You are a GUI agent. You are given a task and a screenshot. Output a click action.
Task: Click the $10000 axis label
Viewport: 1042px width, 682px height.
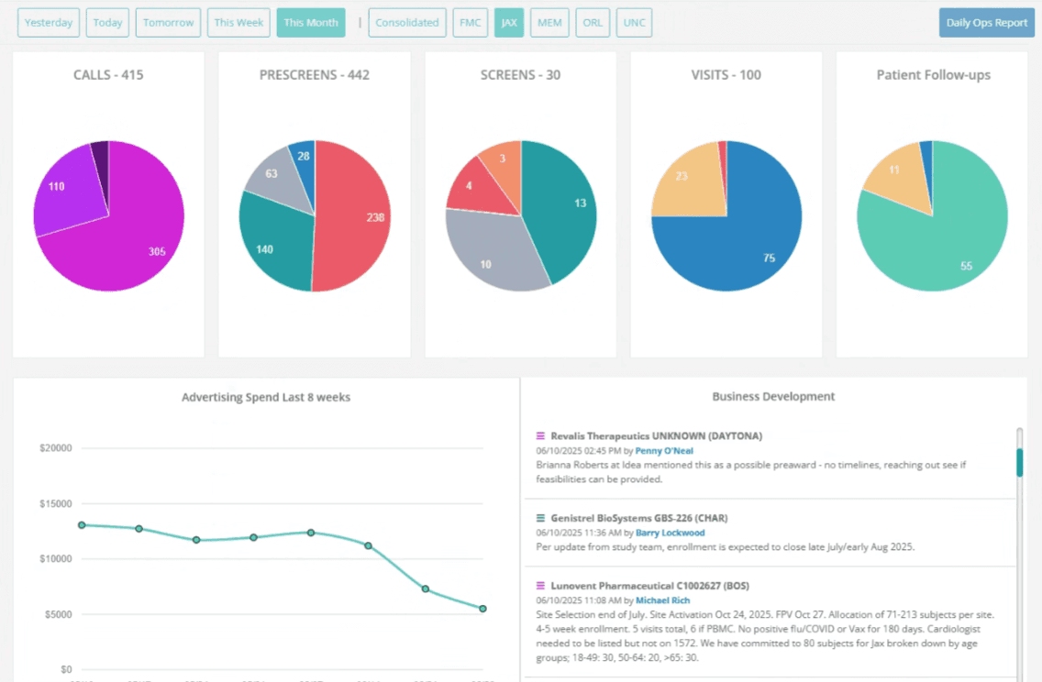(x=56, y=559)
